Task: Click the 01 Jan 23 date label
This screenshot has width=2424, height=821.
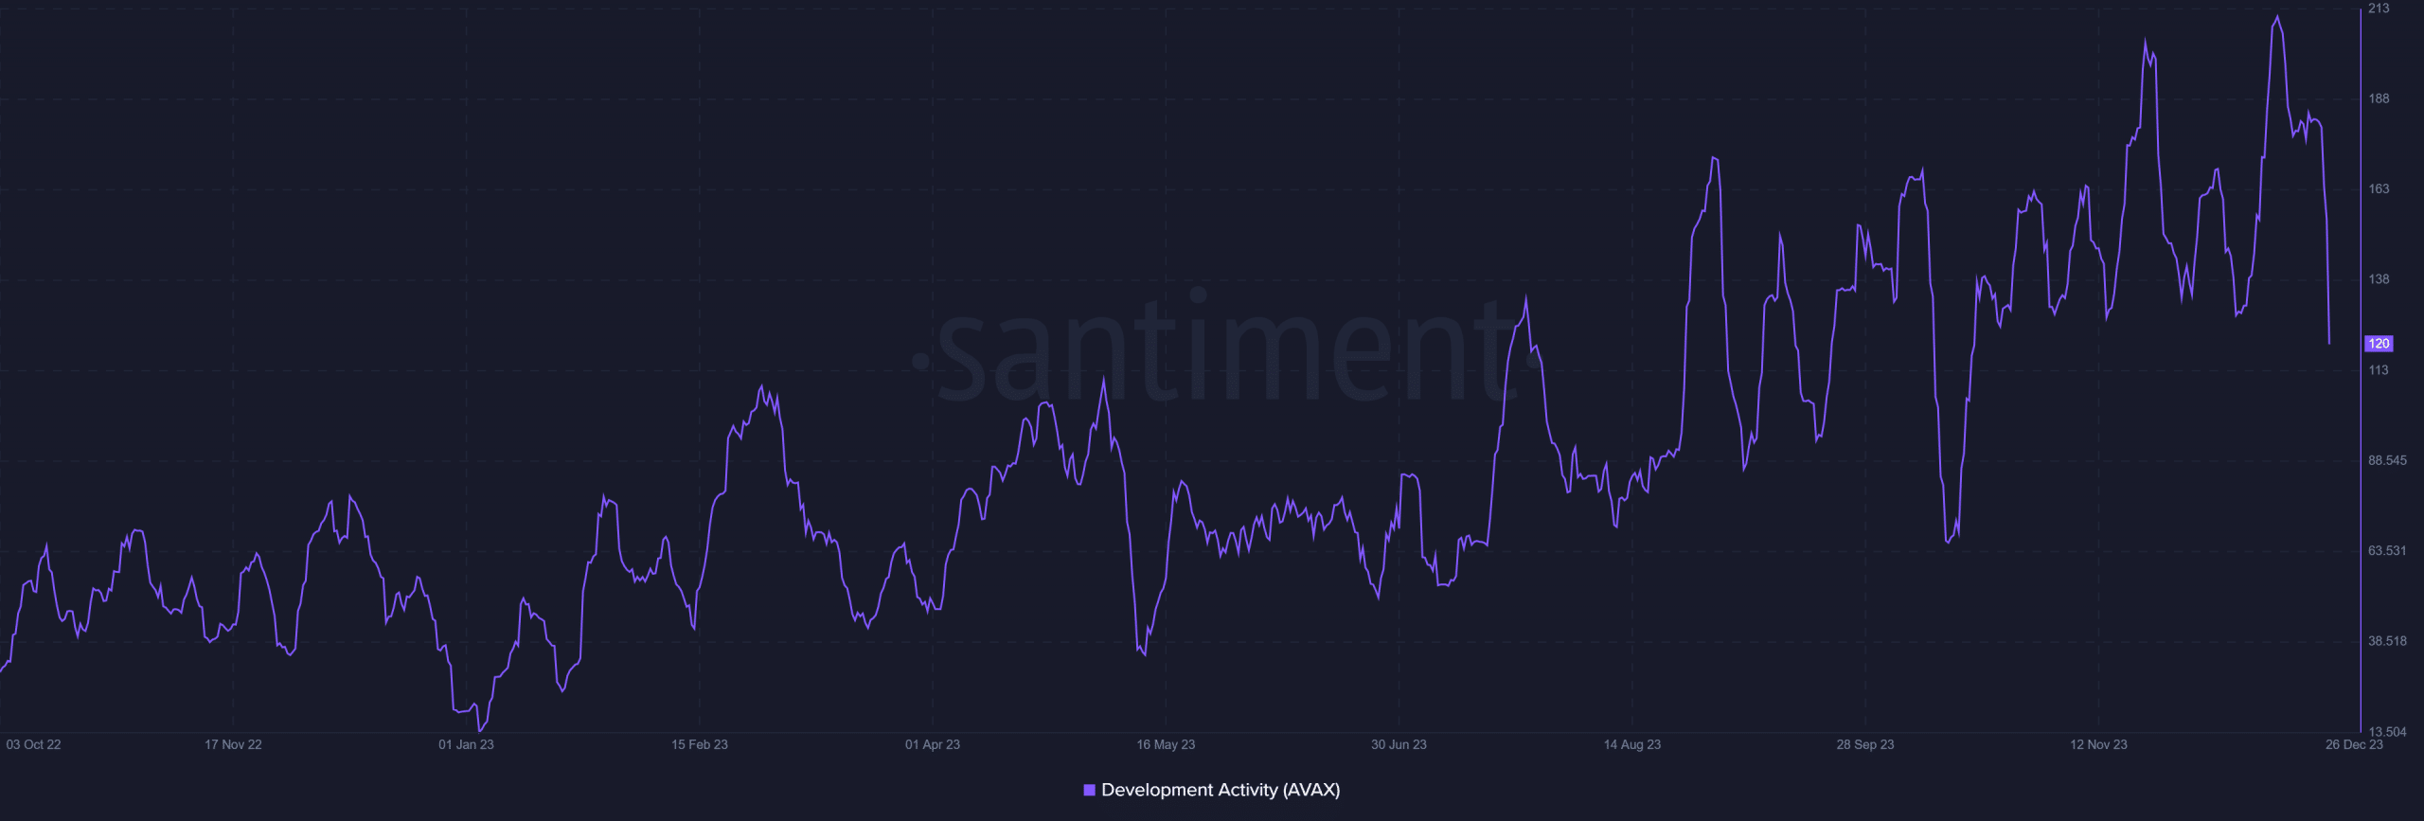Action: 466,744
